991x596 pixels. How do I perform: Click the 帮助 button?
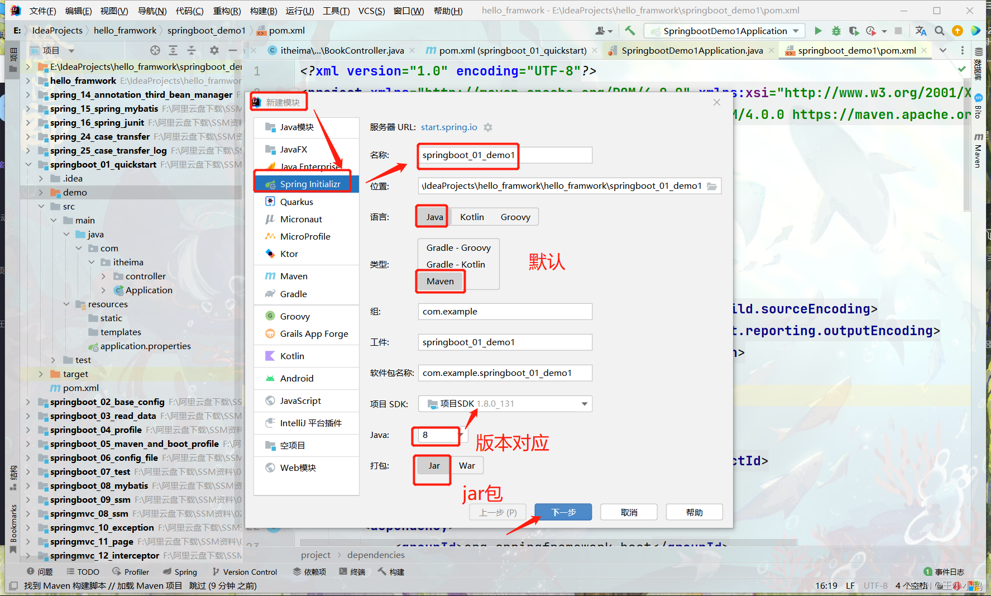(695, 512)
